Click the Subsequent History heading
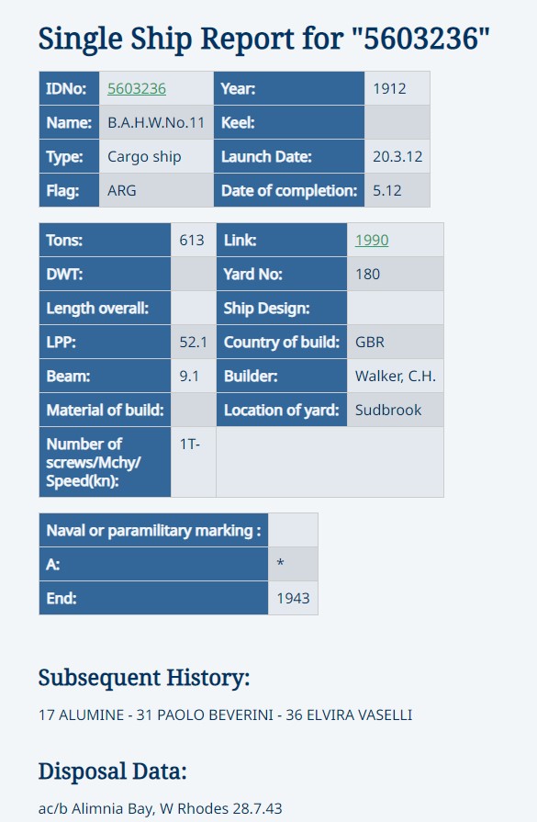The height and width of the screenshot is (822, 537). point(144,678)
